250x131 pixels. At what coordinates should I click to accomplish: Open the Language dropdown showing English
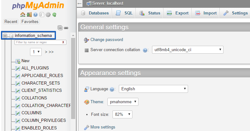pos(153,89)
